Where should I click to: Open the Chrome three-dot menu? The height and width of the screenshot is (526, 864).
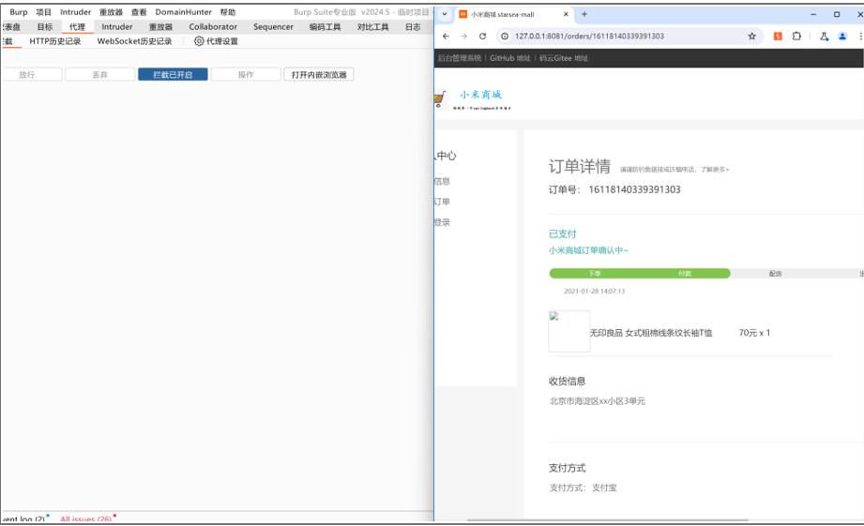point(858,37)
